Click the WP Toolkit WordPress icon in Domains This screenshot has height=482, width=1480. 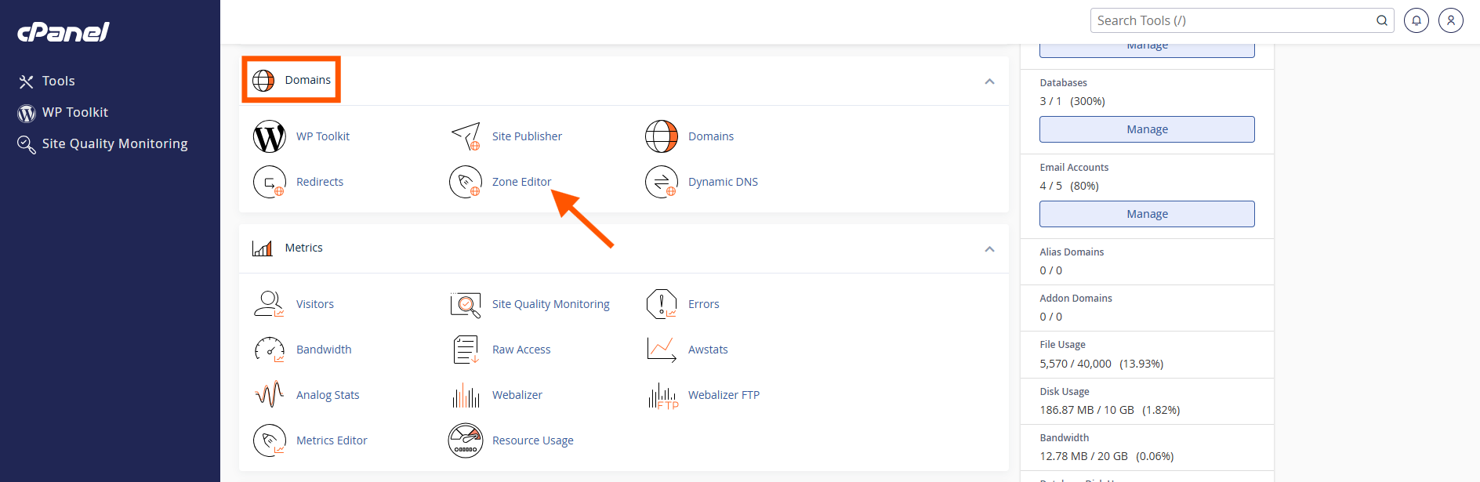coord(269,136)
